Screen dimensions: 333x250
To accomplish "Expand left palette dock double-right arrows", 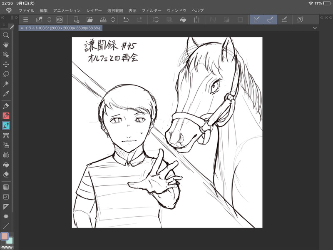I will (x=16, y=17).
